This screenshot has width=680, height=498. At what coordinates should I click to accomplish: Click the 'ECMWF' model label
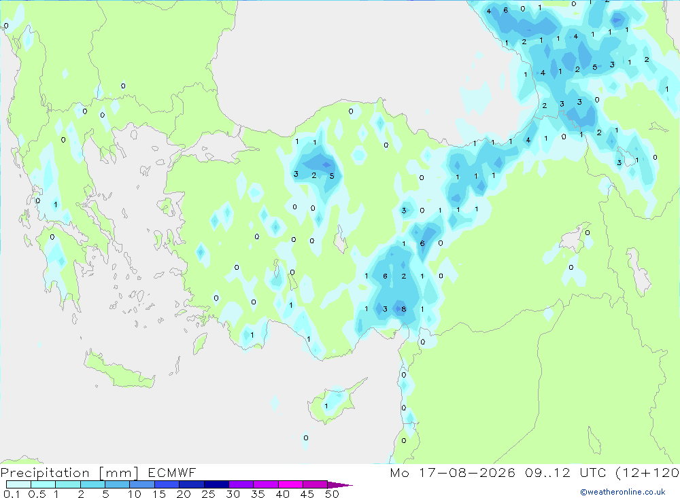click(x=172, y=472)
